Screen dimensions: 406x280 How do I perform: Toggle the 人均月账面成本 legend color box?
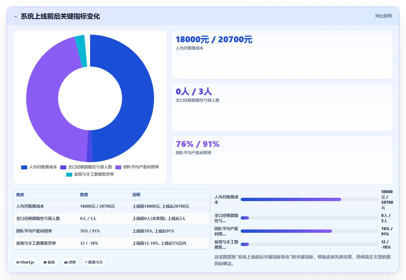tap(24, 167)
